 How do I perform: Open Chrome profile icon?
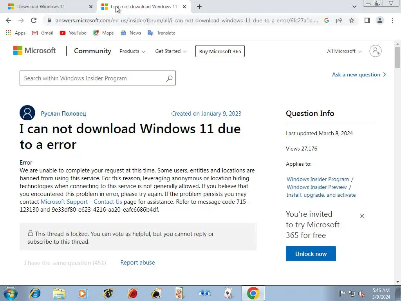[x=380, y=20]
